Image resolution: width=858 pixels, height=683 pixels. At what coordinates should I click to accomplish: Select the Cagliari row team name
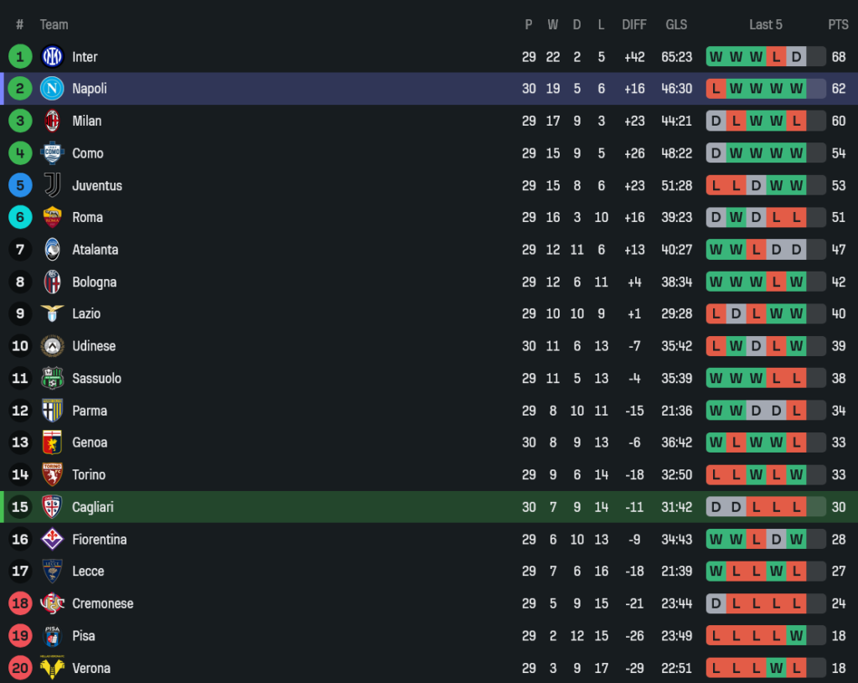click(x=92, y=507)
